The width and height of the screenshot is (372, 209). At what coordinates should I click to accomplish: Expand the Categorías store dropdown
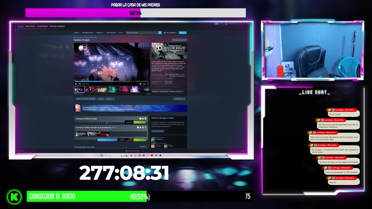[100, 33]
